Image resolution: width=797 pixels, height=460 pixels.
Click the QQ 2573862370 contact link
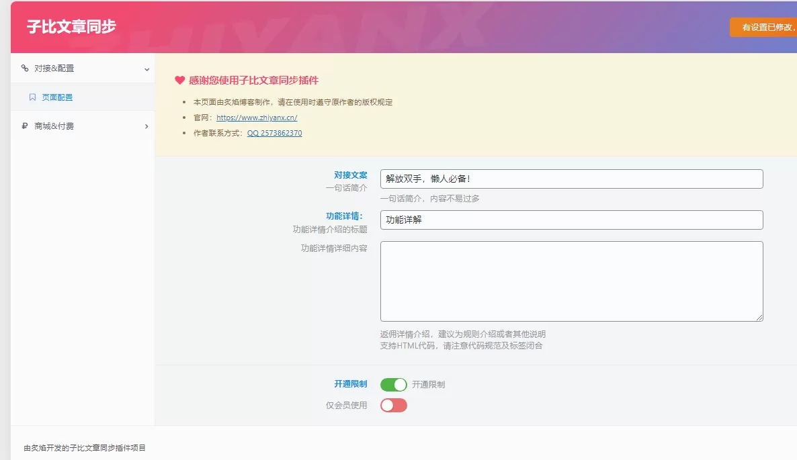pos(274,132)
